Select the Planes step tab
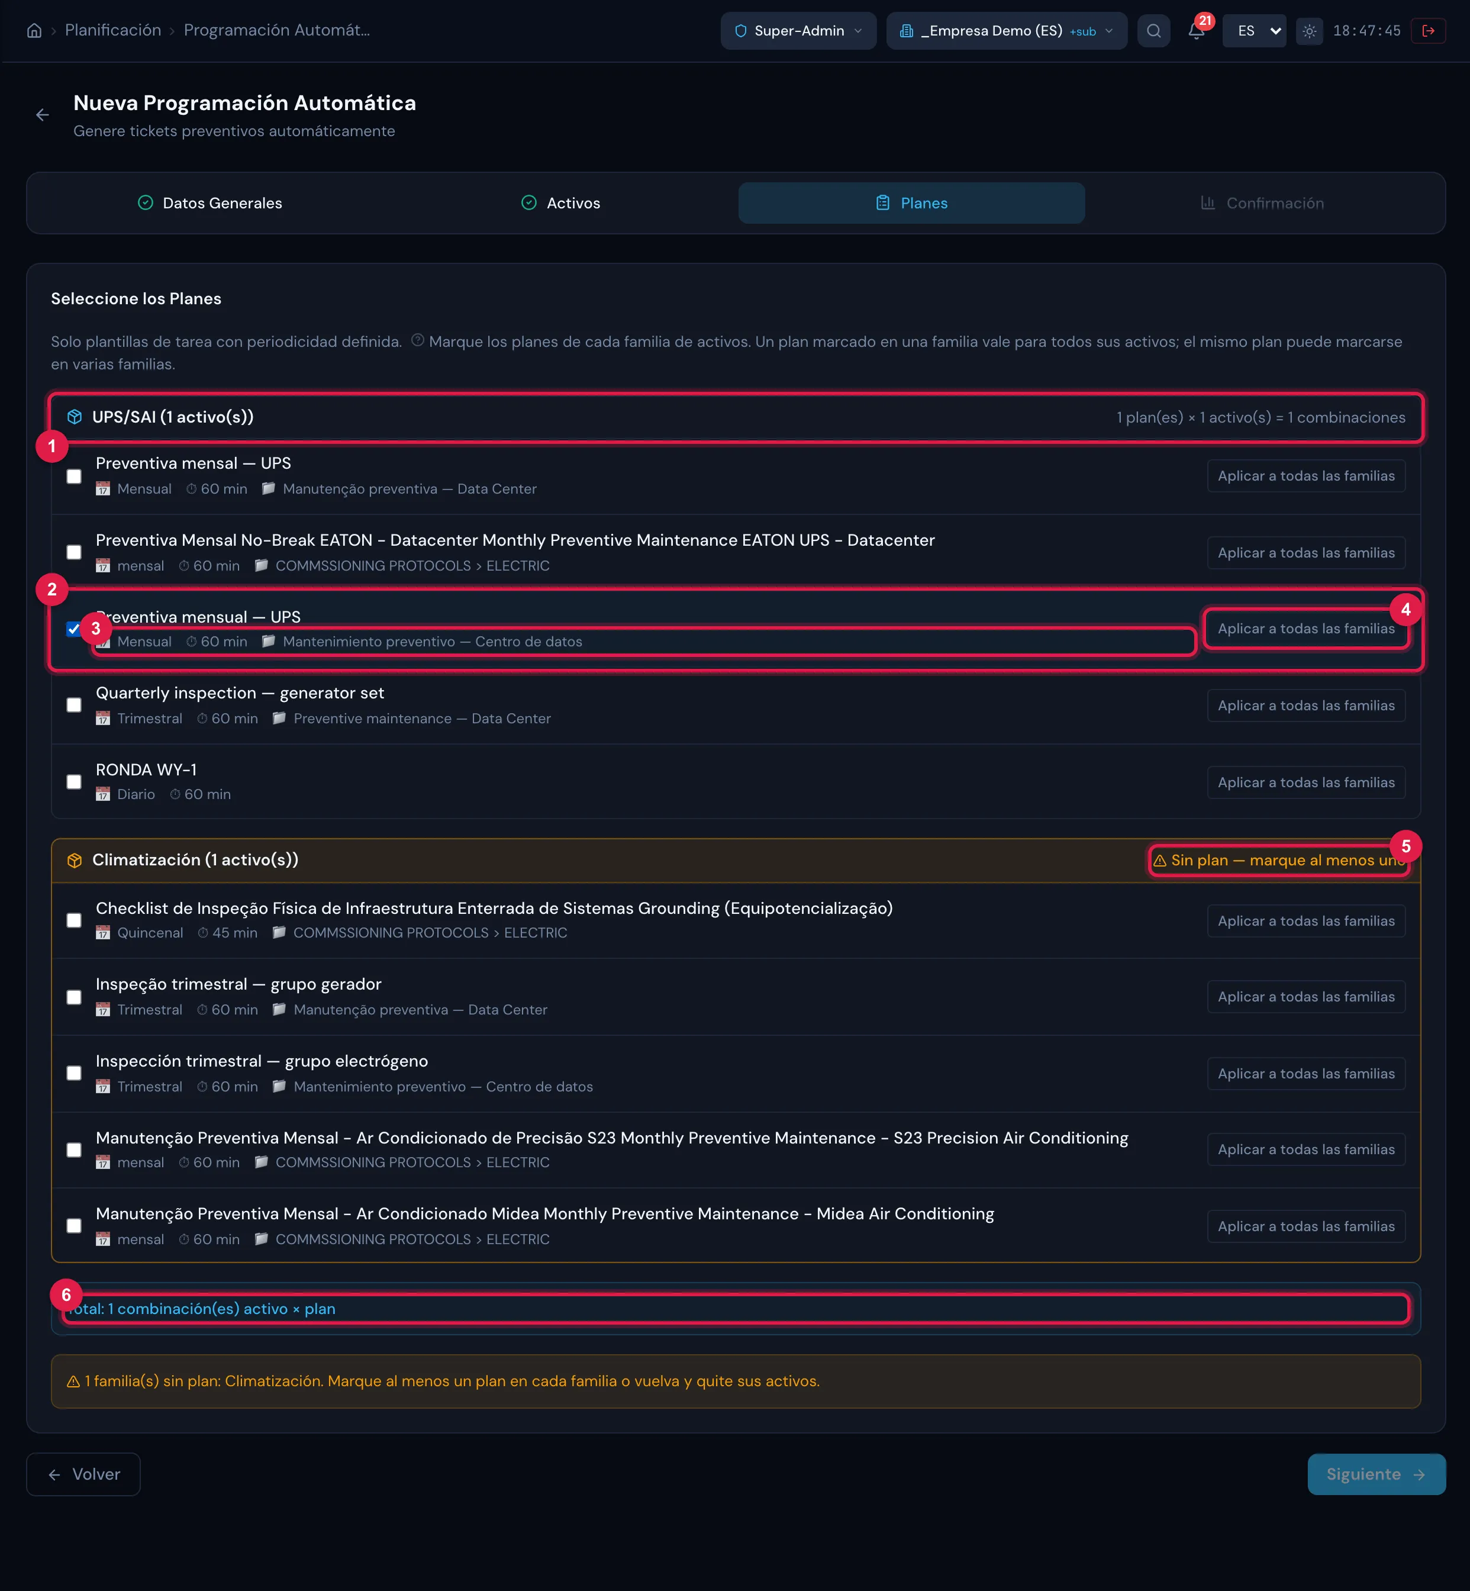The image size is (1470, 1591). [911, 203]
